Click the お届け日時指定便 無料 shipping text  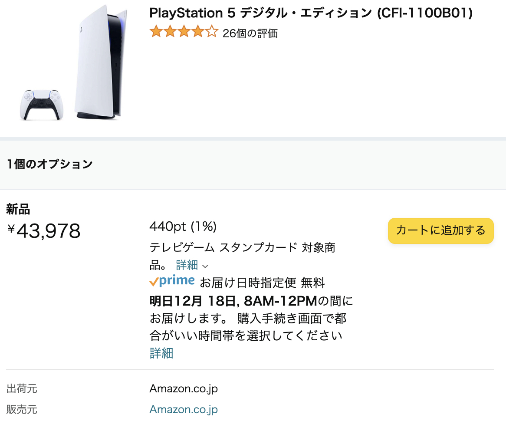pos(262,283)
